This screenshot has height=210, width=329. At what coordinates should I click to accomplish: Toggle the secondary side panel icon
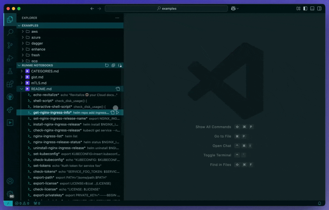point(319,8)
